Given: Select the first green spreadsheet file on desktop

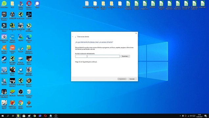Looking at the screenshot, I should click(128, 5).
